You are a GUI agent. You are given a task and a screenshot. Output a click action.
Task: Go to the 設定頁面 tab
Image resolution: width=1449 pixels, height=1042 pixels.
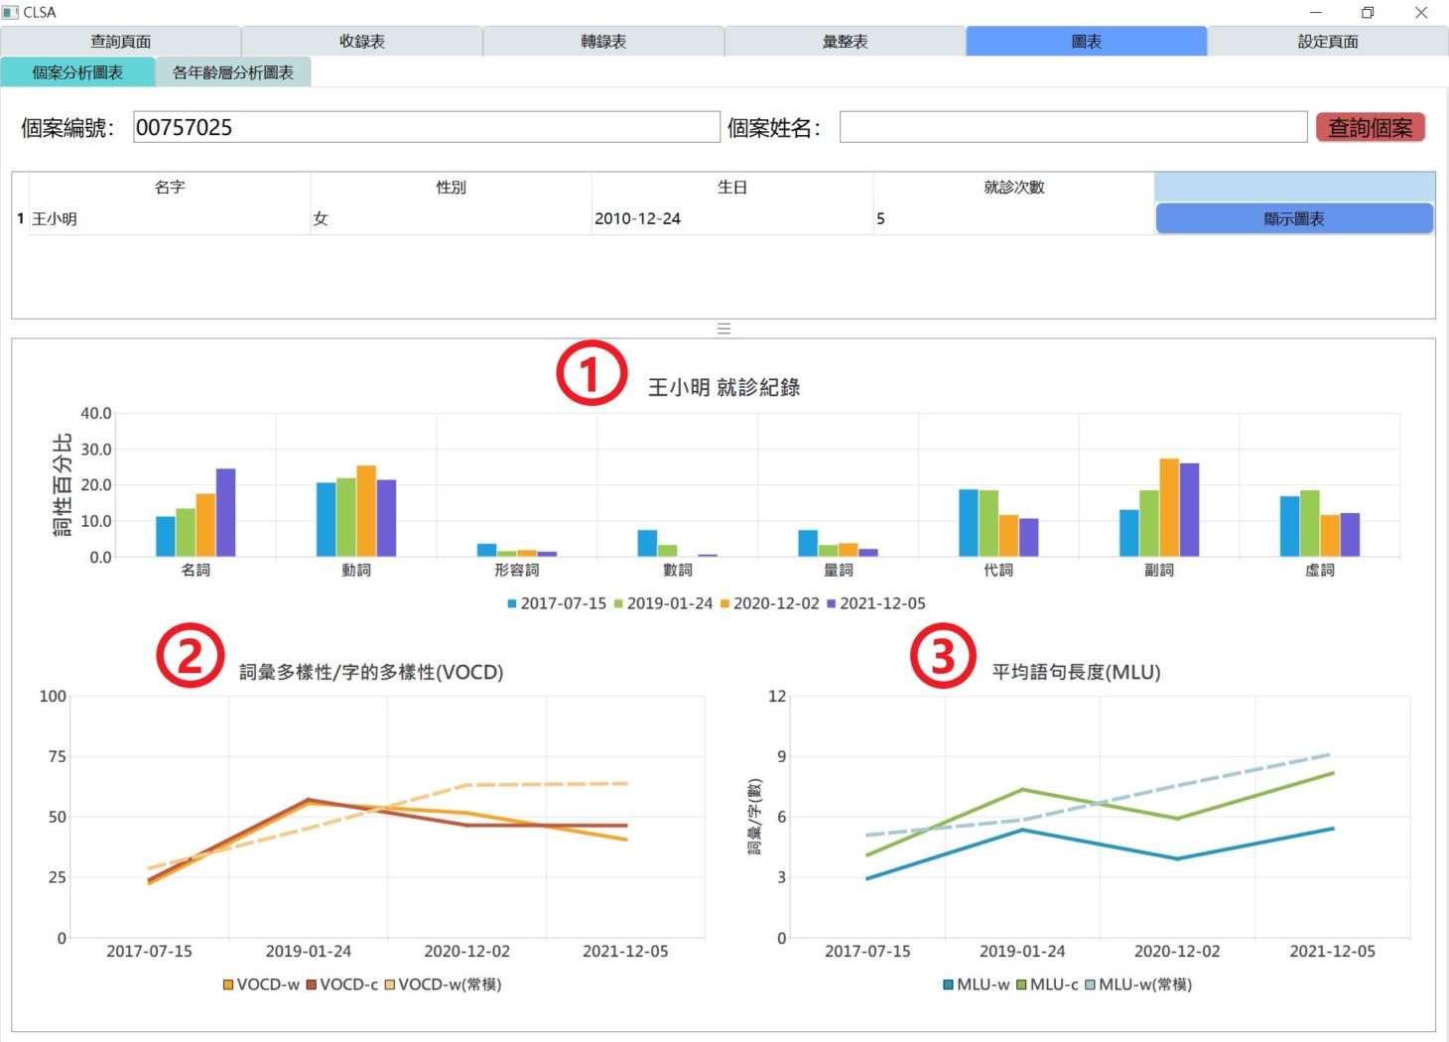point(1327,42)
